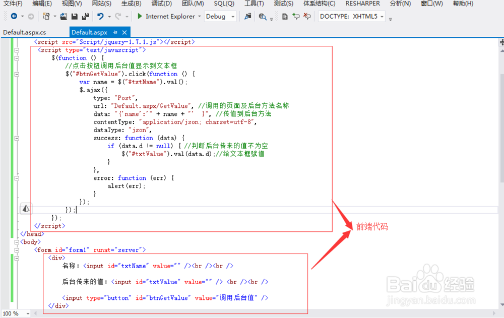Open the 网站(S) menu
The width and height of the screenshot is (504, 318).
[102, 4]
